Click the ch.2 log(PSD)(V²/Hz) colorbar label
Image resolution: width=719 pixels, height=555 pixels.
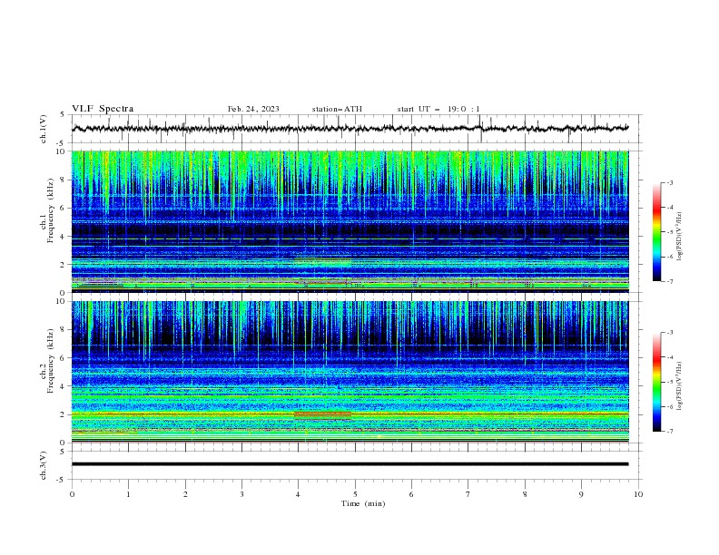(x=680, y=386)
